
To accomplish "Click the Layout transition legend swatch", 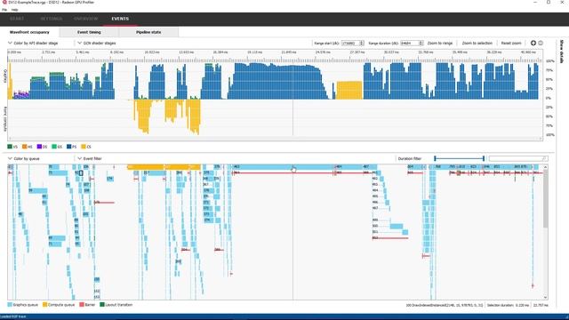I will coord(102,305).
